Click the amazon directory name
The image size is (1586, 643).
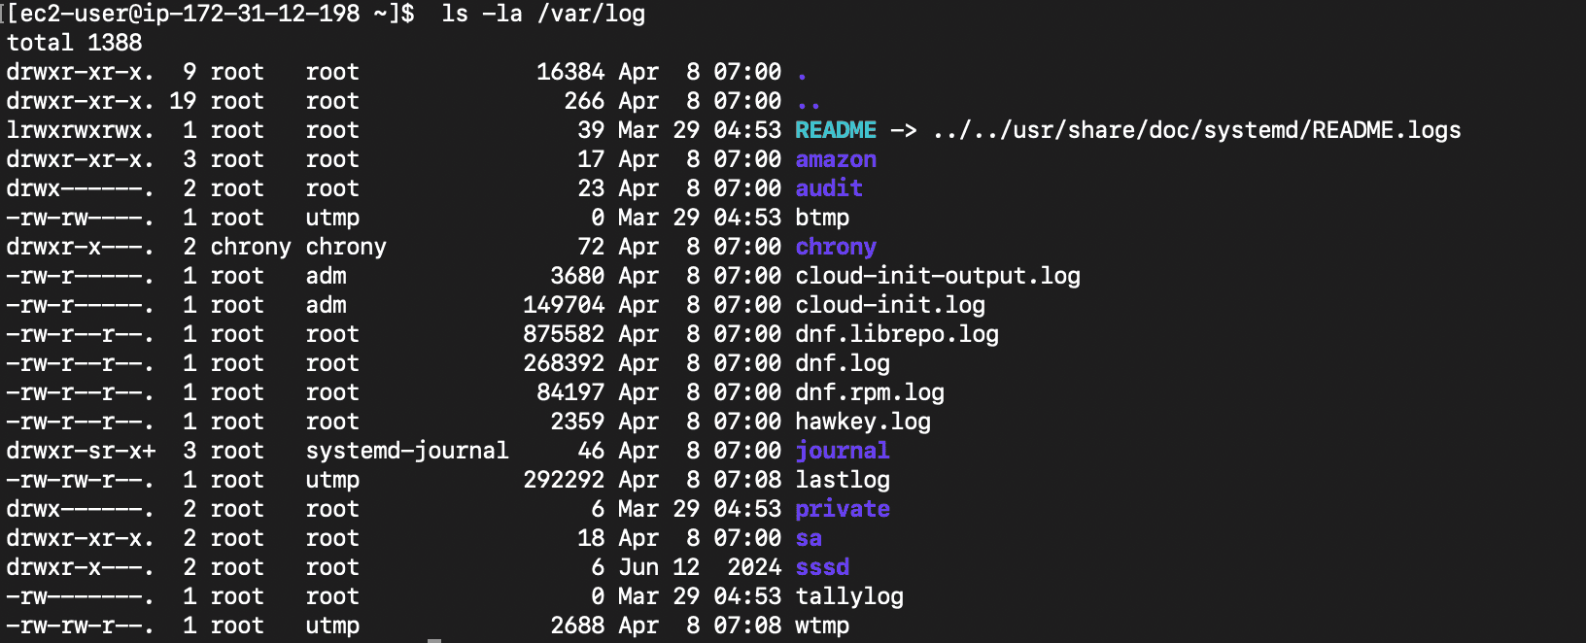coord(835,159)
